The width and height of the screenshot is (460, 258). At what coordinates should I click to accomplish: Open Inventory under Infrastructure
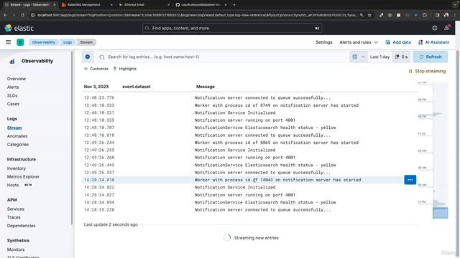point(17,168)
